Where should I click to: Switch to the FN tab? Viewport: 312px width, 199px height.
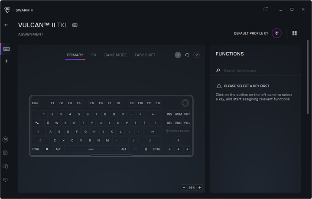(94, 55)
